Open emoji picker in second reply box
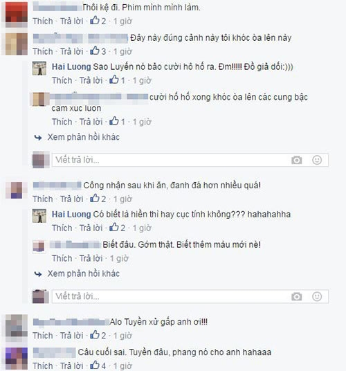This screenshot has height=371, width=346. (317, 296)
